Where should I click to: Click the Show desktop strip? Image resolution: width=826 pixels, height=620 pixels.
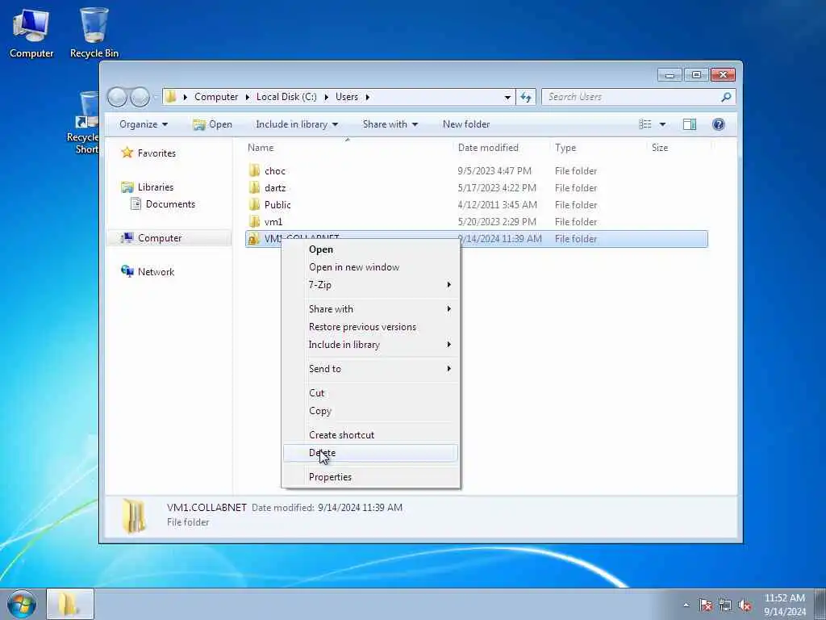pos(820,604)
